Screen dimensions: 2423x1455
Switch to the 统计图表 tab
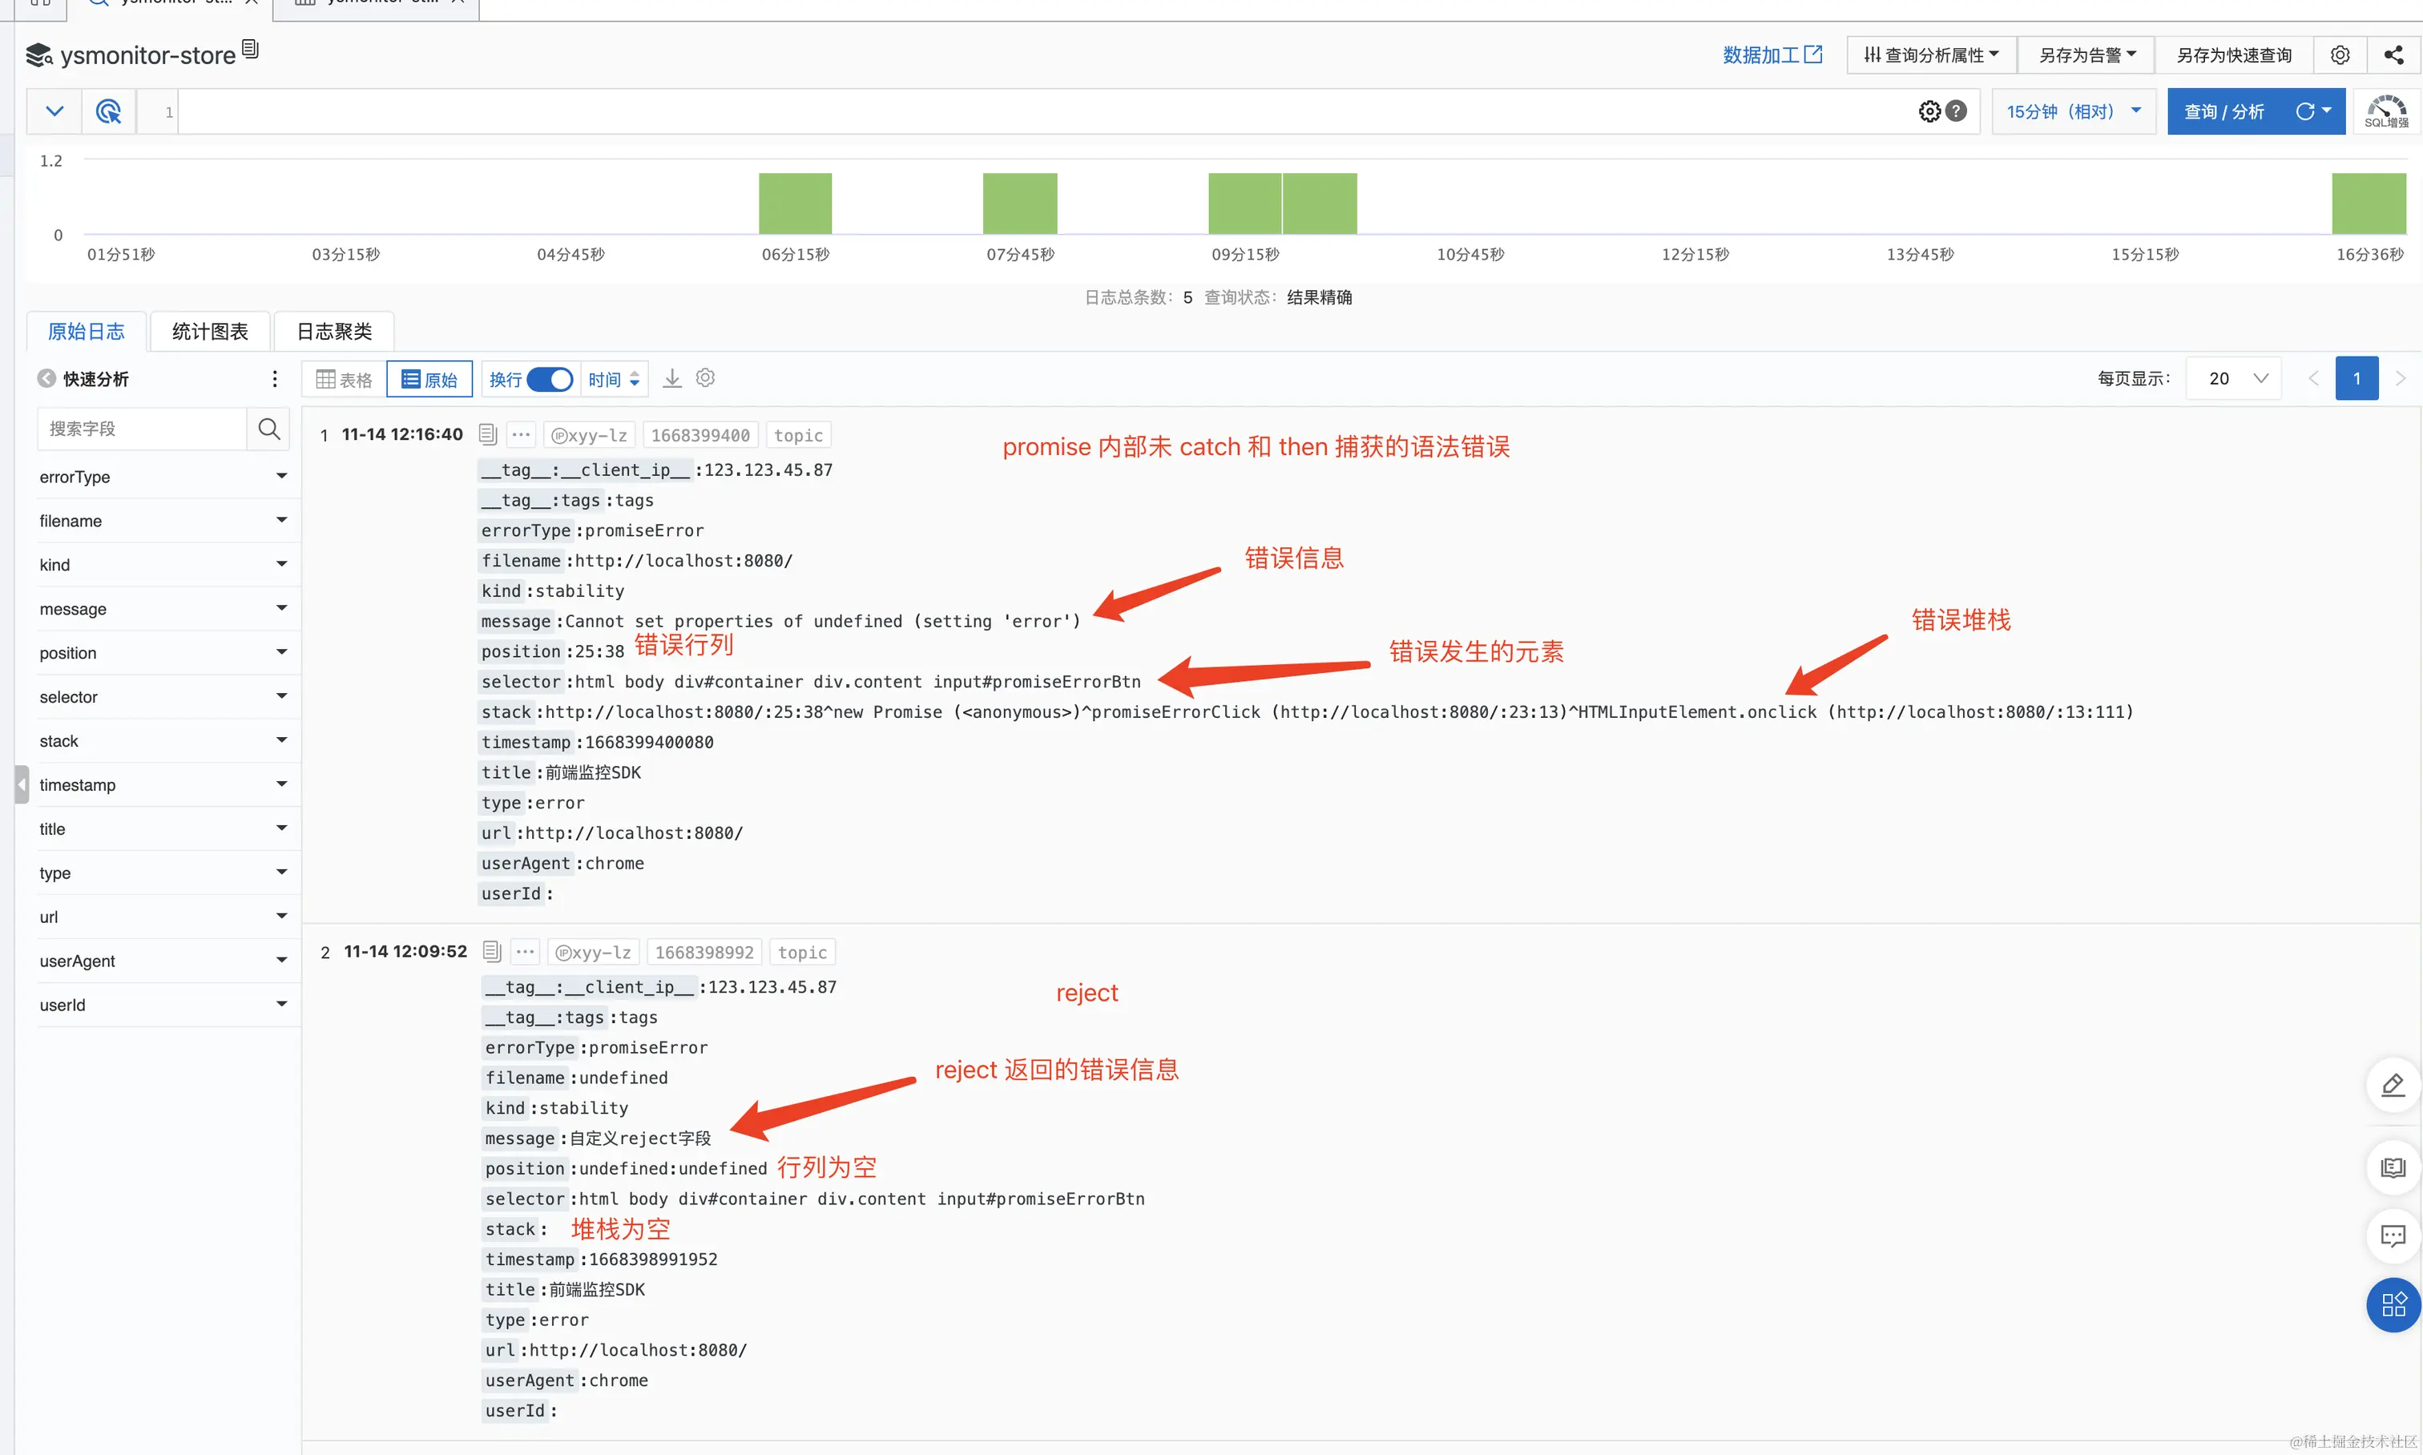210,332
